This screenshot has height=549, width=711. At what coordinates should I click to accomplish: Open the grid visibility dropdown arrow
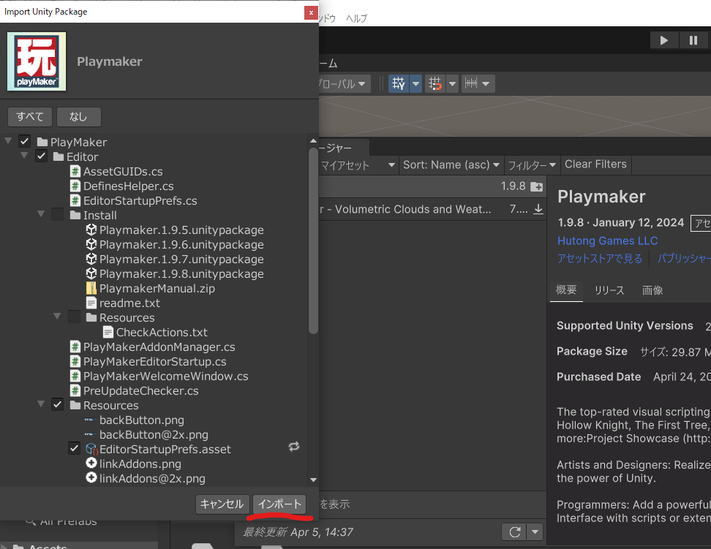(415, 83)
